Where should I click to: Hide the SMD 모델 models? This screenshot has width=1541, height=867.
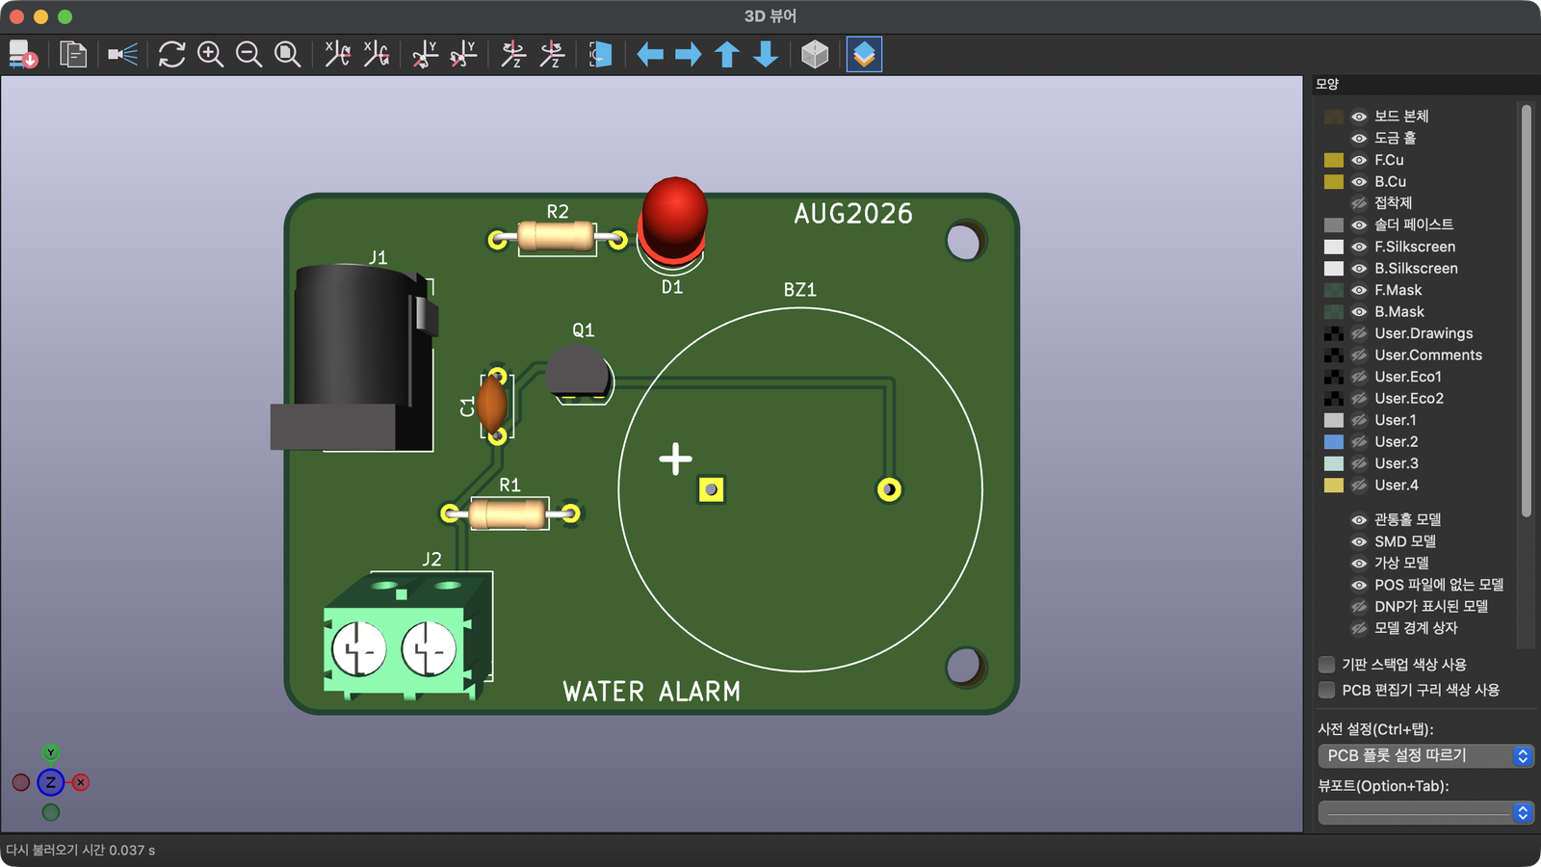1359,541
